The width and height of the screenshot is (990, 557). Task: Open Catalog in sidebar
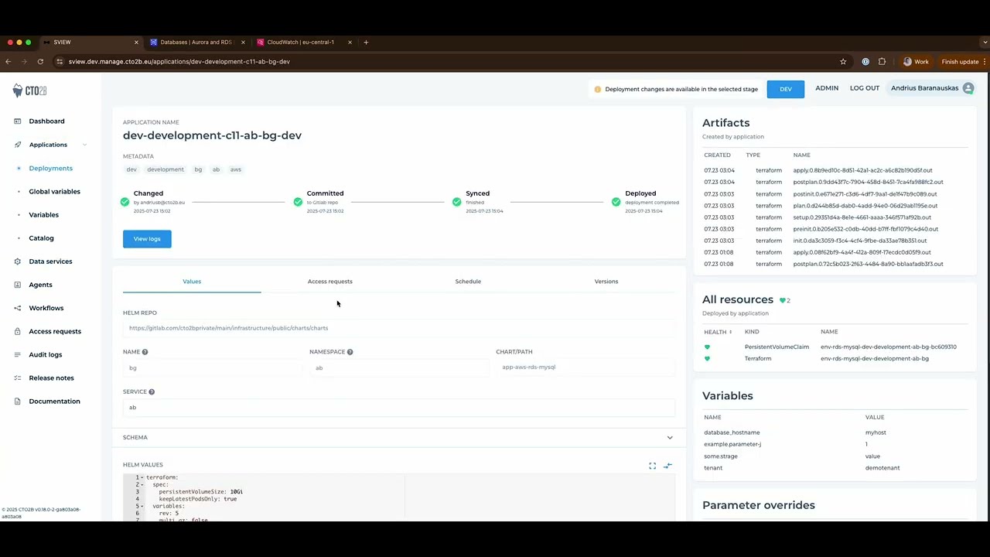tap(42, 238)
